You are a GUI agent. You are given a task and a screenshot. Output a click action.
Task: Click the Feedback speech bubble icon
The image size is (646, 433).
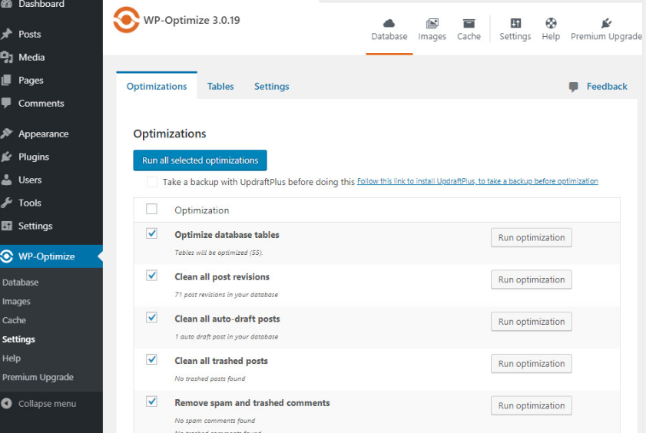click(574, 87)
